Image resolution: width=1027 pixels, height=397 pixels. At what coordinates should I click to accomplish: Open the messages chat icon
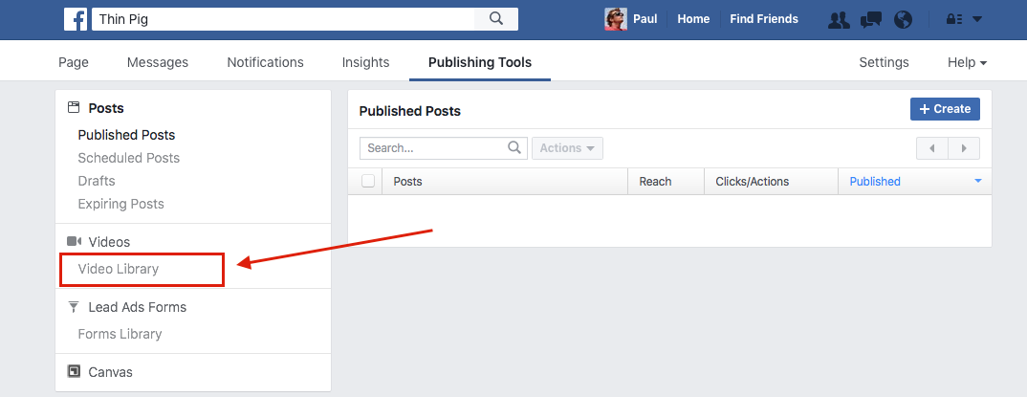870,20
